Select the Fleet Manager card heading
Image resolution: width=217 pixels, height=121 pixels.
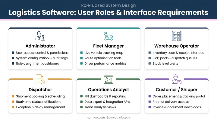click(x=108, y=46)
